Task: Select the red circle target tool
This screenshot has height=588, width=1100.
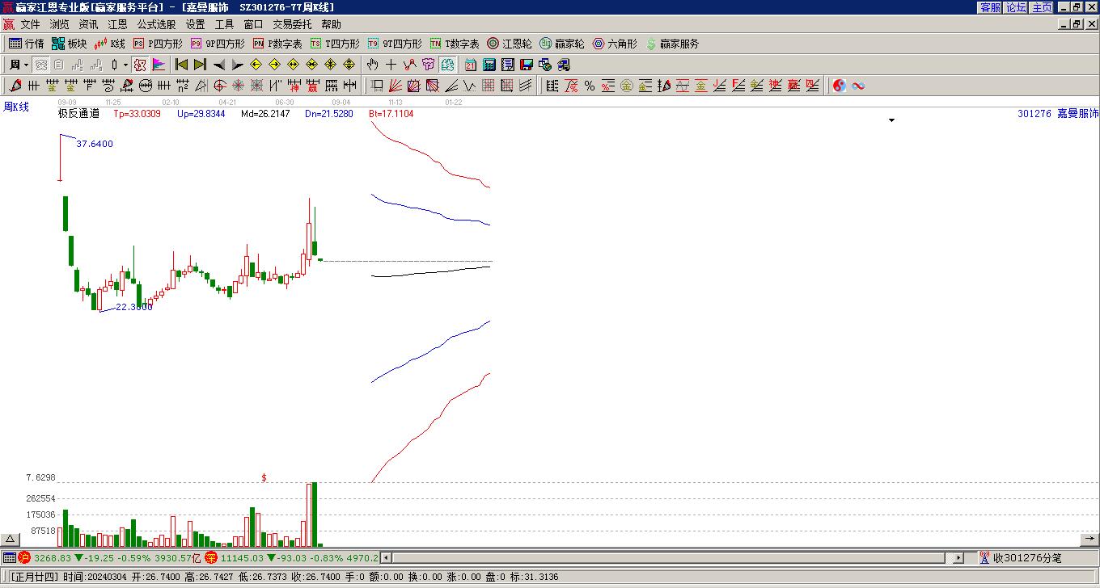Action: pyautogui.click(x=220, y=86)
